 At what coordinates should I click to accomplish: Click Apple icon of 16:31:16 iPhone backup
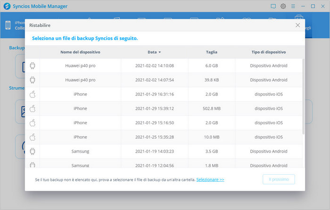pyautogui.click(x=33, y=94)
